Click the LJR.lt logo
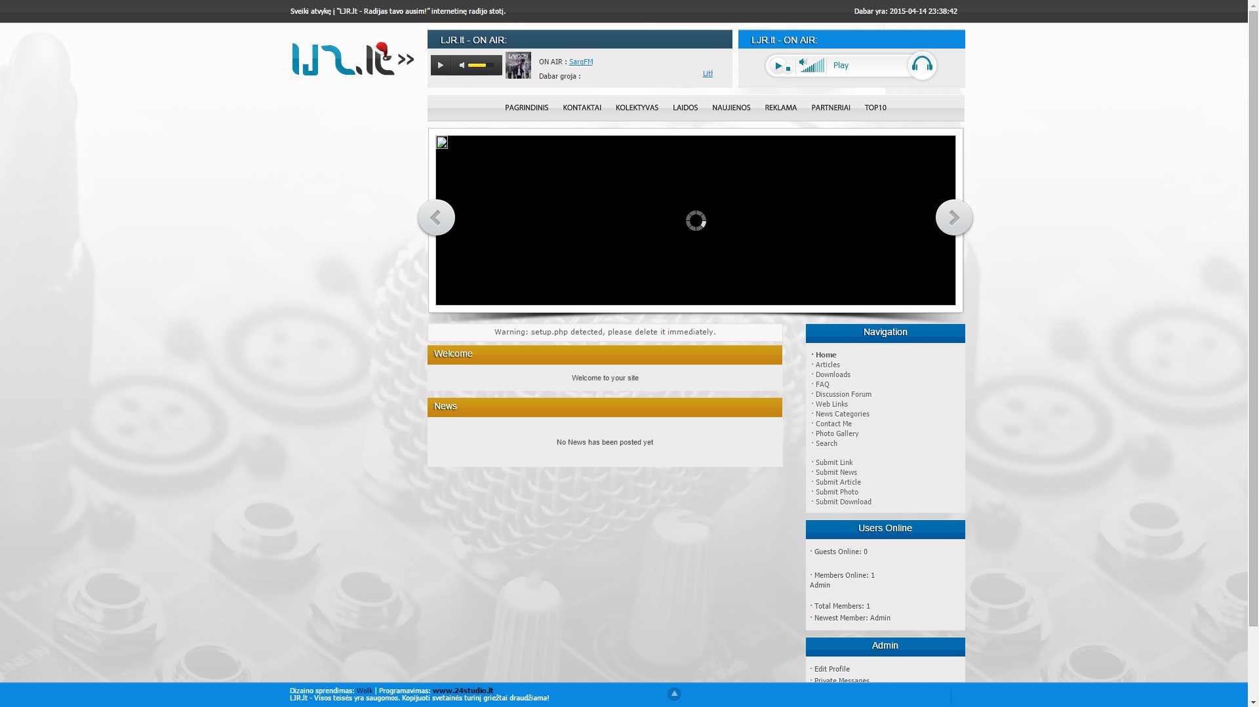1259x707 pixels. (x=352, y=59)
